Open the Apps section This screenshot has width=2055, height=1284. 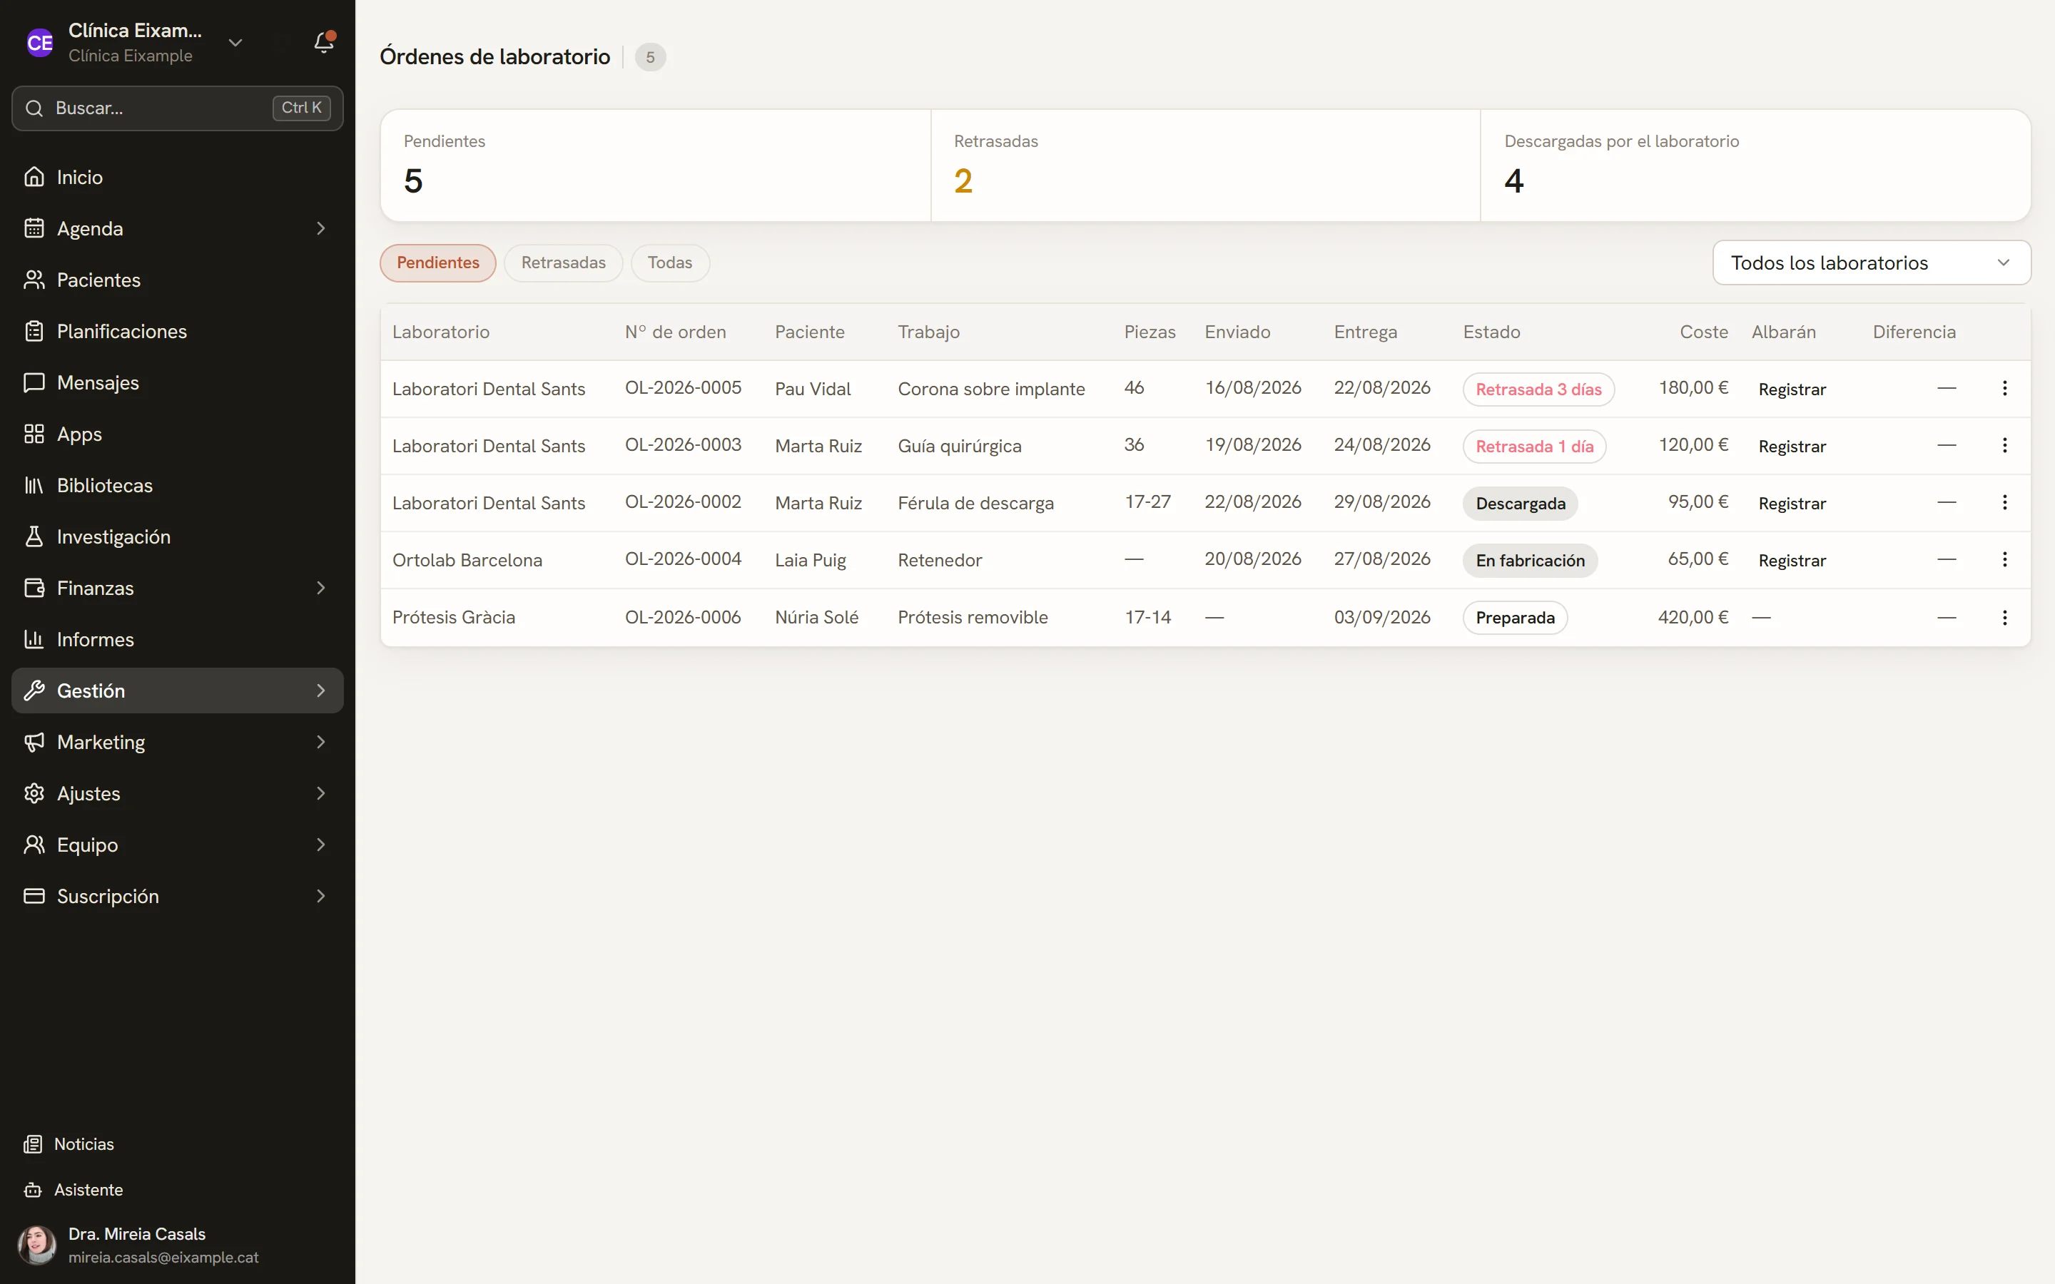click(178, 434)
